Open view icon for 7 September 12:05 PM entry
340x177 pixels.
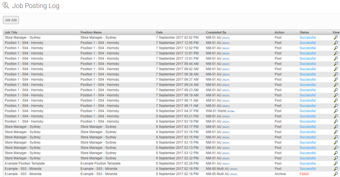[x=336, y=43]
